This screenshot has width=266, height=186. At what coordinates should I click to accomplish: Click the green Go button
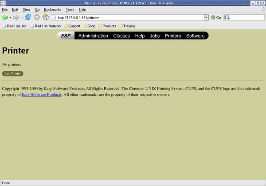pyautogui.click(x=216, y=17)
